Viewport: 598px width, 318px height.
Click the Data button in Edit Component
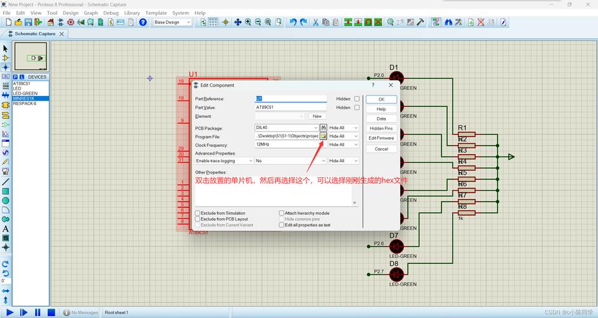coord(381,118)
